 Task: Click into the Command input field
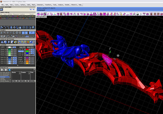point(104,10)
